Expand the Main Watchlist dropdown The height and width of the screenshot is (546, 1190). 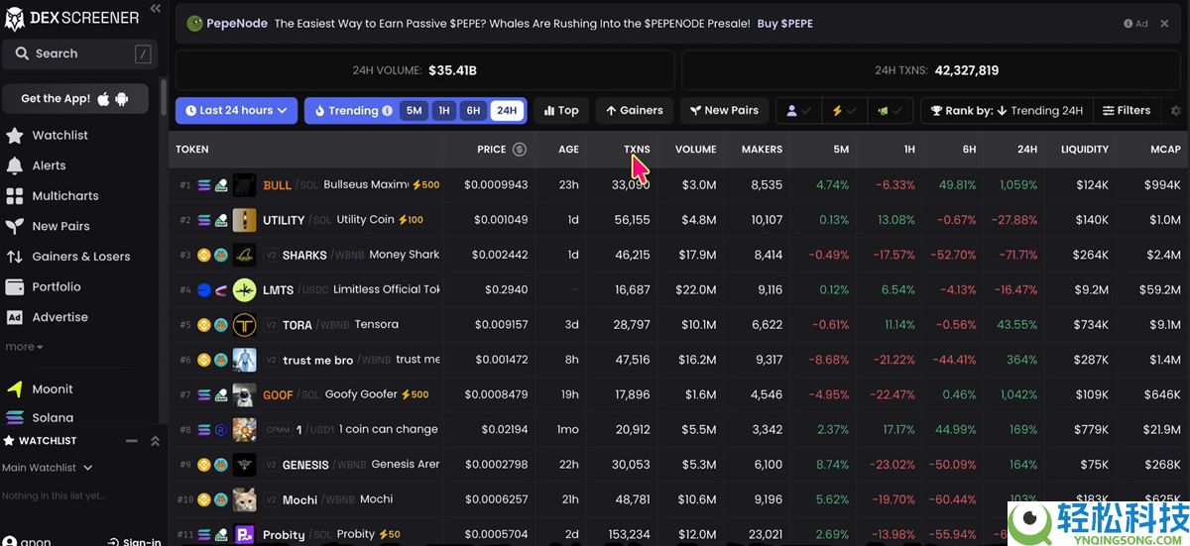pyautogui.click(x=48, y=468)
